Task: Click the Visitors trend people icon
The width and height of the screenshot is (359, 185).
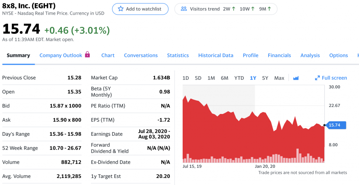Action: (184, 9)
